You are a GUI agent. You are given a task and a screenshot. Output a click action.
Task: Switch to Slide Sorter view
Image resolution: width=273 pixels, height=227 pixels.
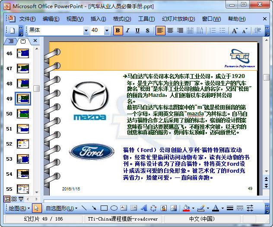[14, 199]
